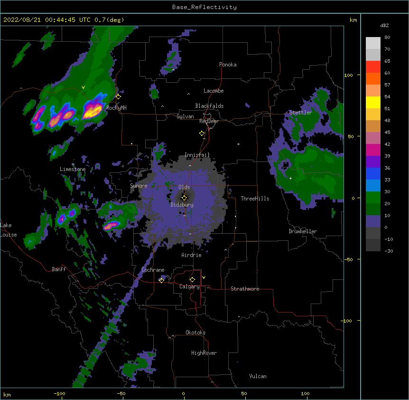The width and height of the screenshot is (409, 400).
Task: Click the Ponoka city label
Action: 228,65
